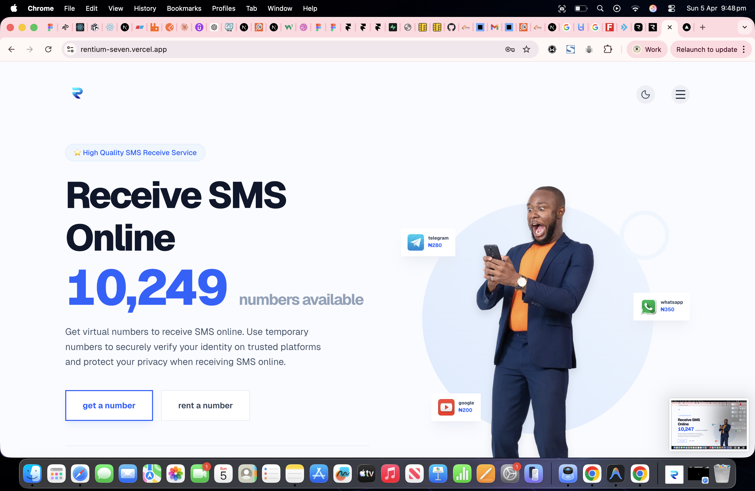Open the History menu
Viewport: 755px width, 491px height.
pos(145,8)
